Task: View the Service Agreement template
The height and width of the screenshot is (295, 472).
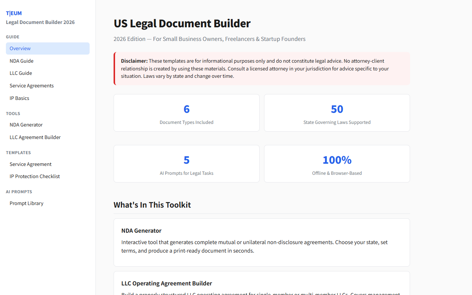Action: coord(31,164)
